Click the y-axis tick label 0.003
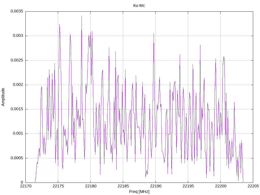The image size is (260, 195). pos(18,36)
